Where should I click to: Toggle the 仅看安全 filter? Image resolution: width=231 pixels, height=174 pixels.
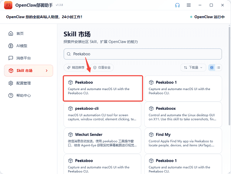(102, 67)
